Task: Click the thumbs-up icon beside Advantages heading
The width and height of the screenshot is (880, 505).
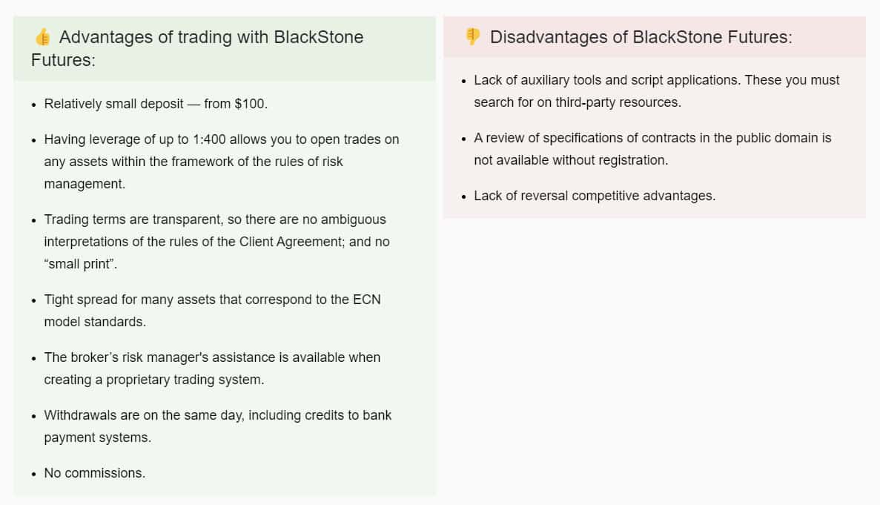Action: point(42,37)
